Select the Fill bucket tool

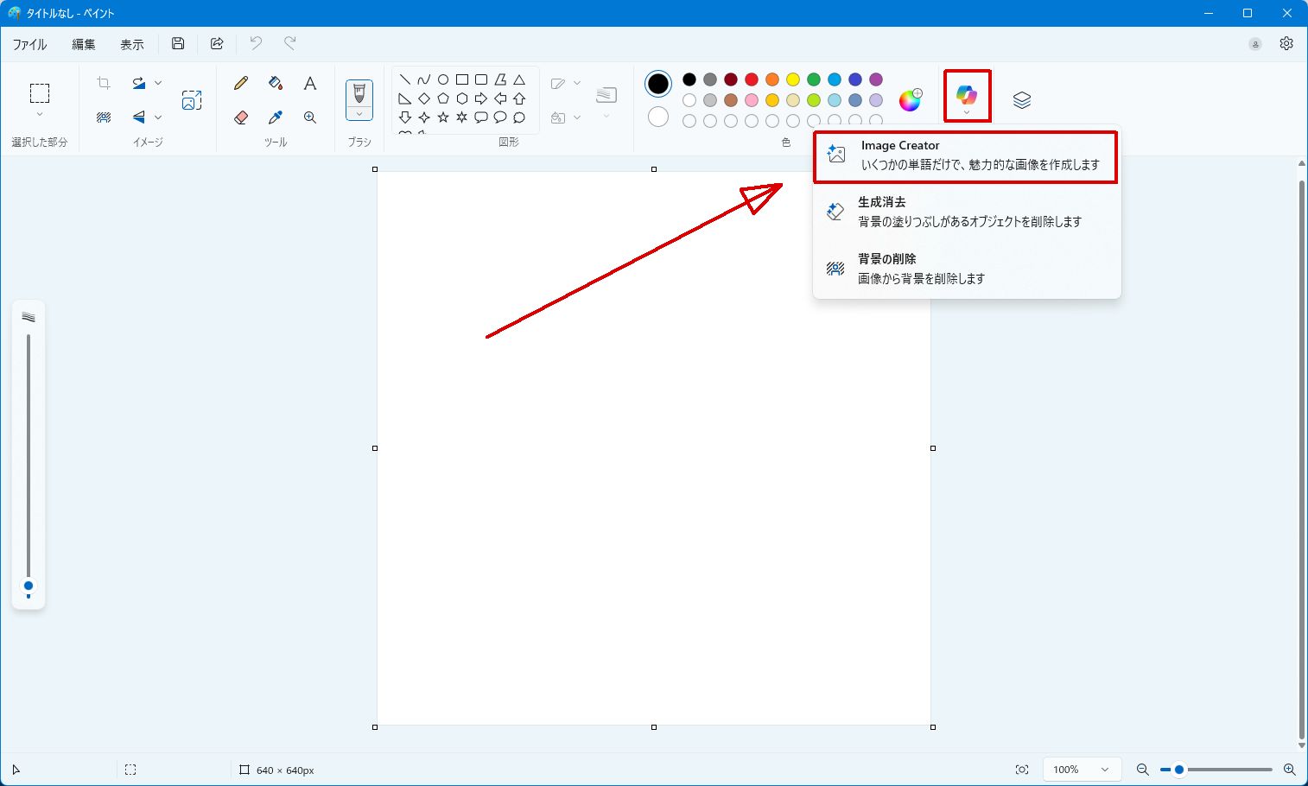276,83
